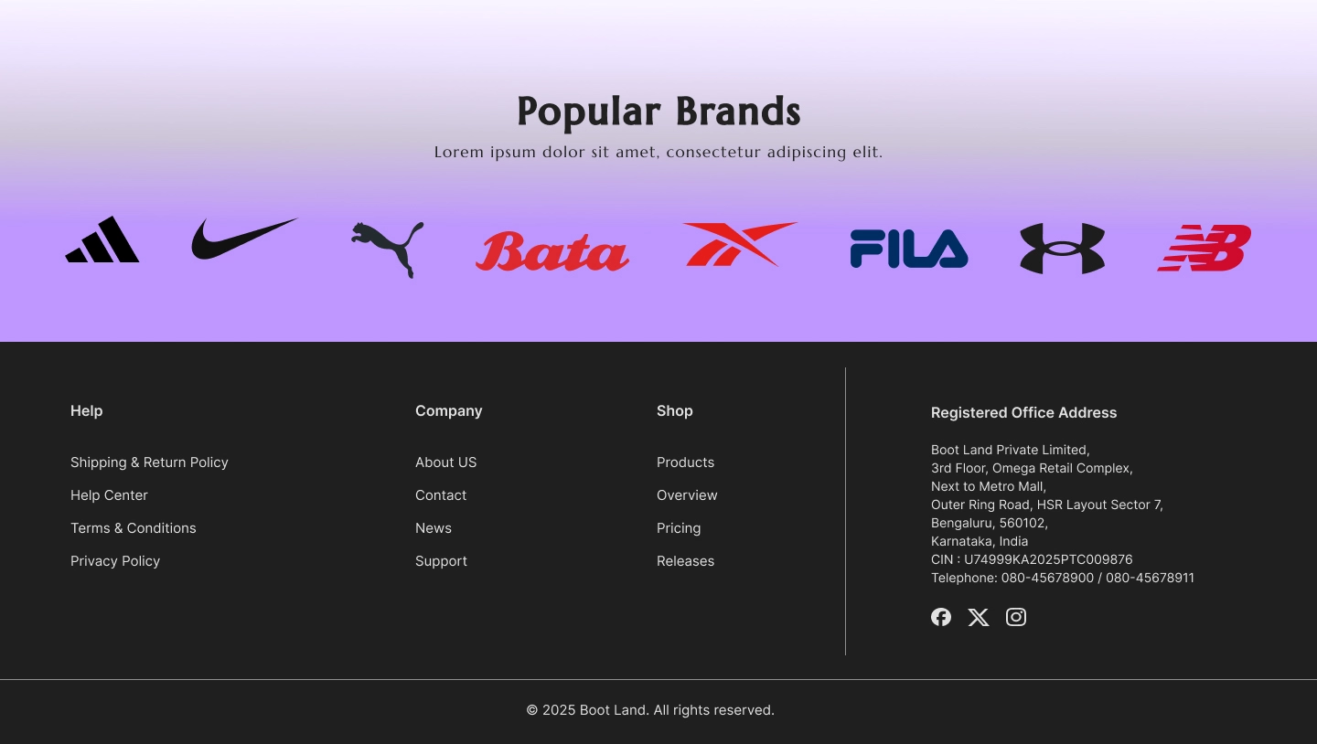Select the Nike swoosh logo

coord(244,239)
